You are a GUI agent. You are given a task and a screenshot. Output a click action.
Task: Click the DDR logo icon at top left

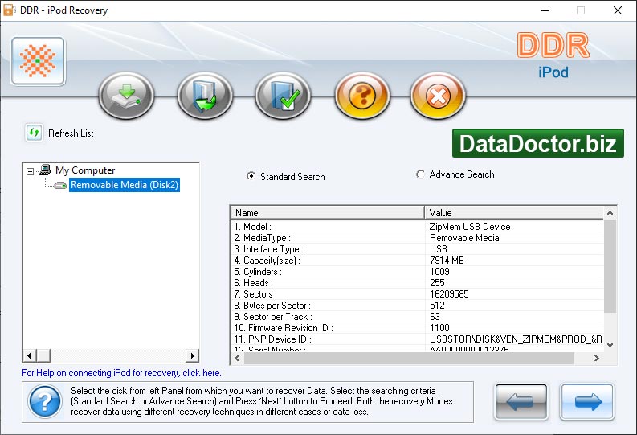click(x=38, y=61)
